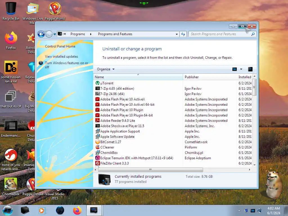Click the Apple Software Update icon
The height and width of the screenshot is (216, 288).
point(98,136)
